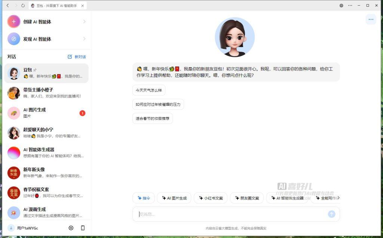
Task: Show more shortcut chips with right arrow
Action: click(338, 198)
